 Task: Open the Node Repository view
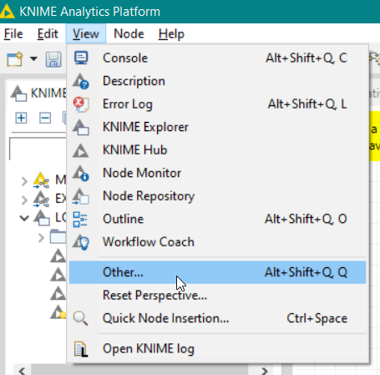point(217,196)
